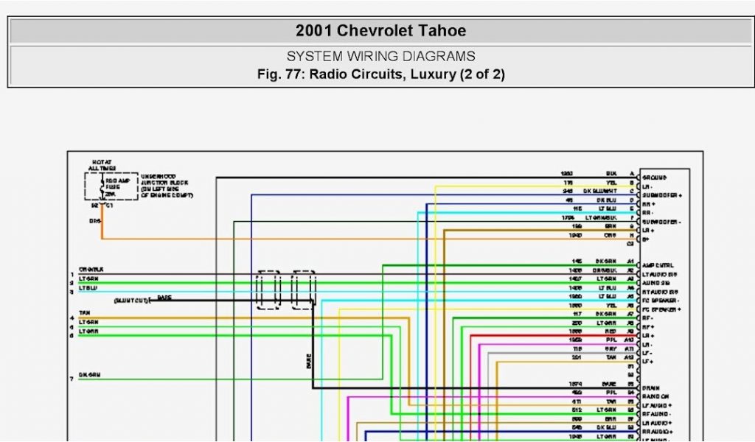The image size is (755, 442).
Task: Click the SUBWOOFER - pin label
Action: tap(661, 222)
